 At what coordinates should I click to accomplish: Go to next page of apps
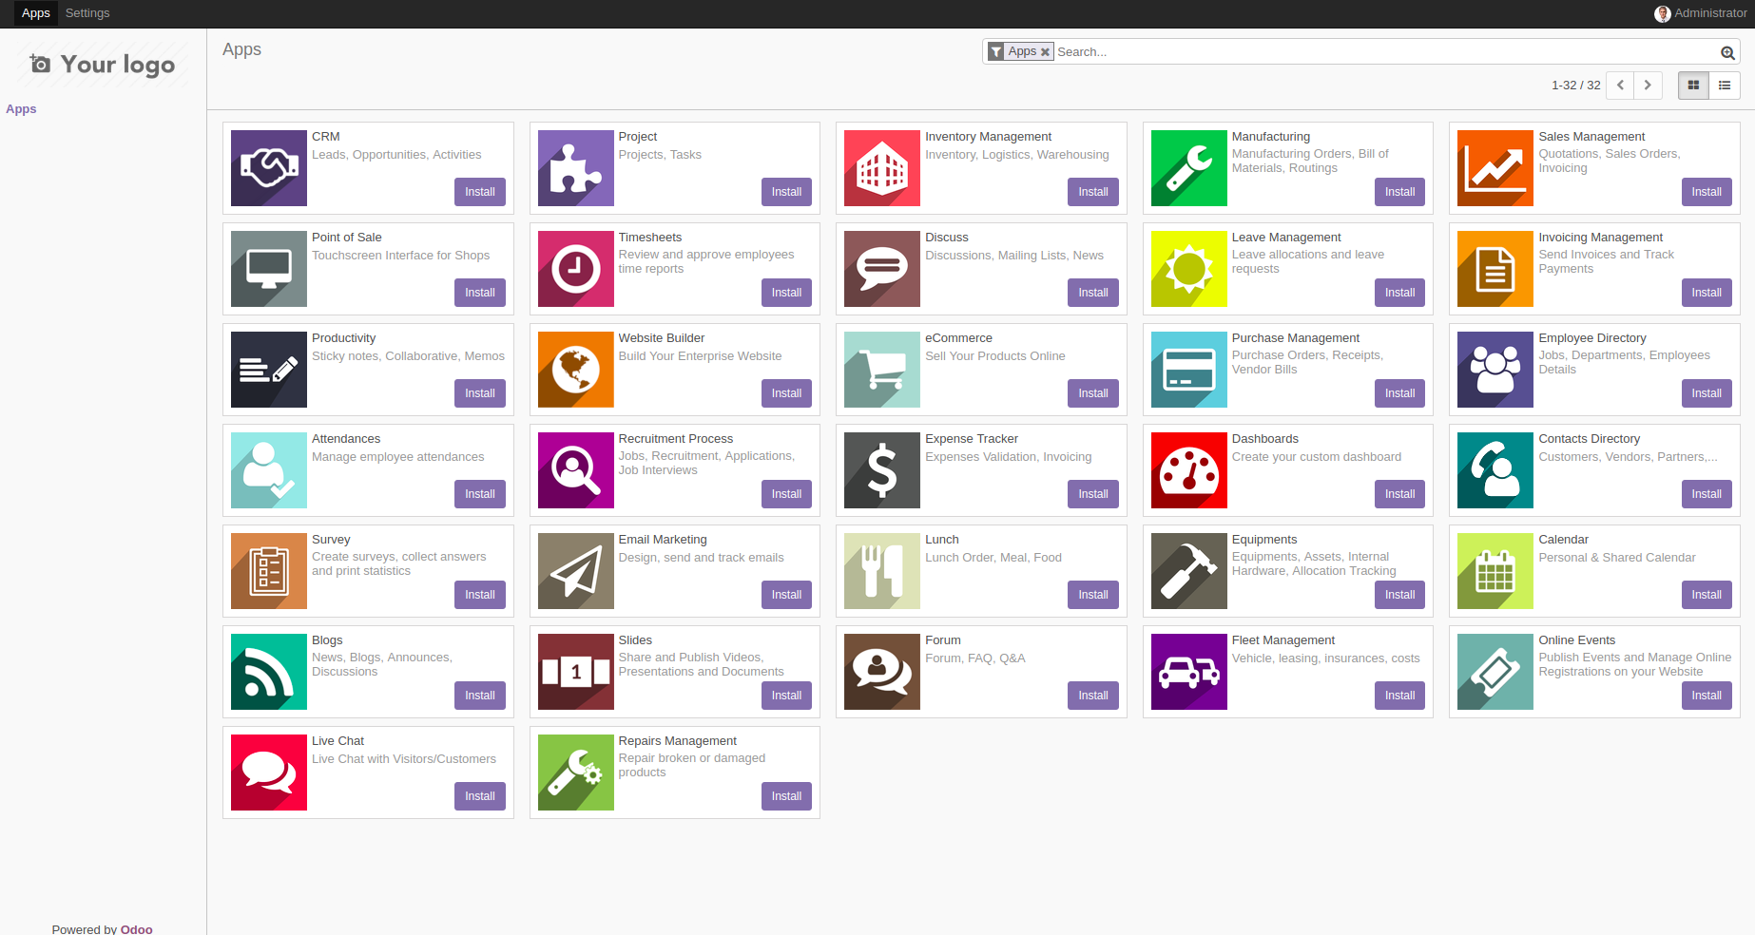1648,86
